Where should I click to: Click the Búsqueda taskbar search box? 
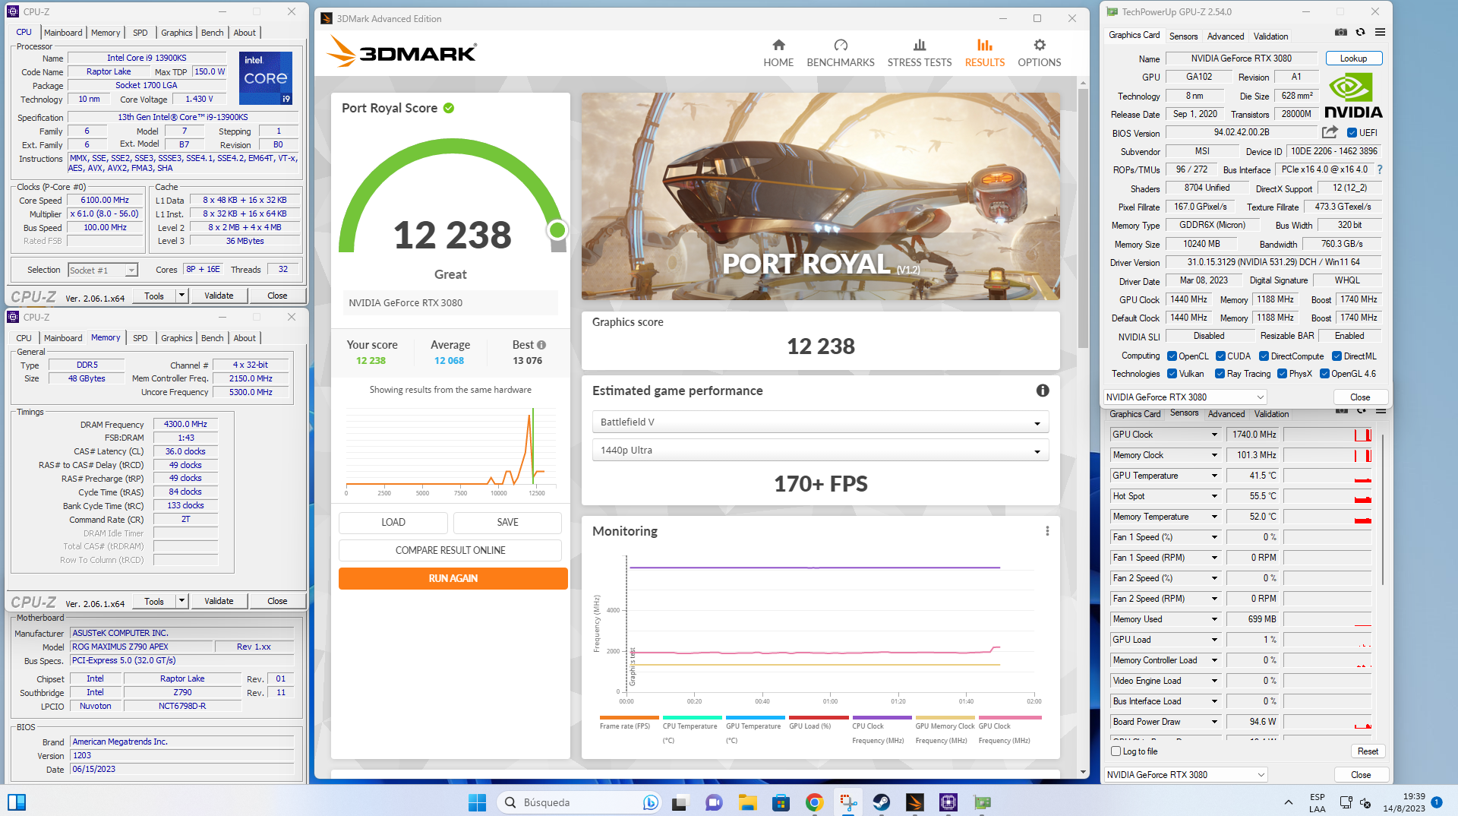point(579,802)
